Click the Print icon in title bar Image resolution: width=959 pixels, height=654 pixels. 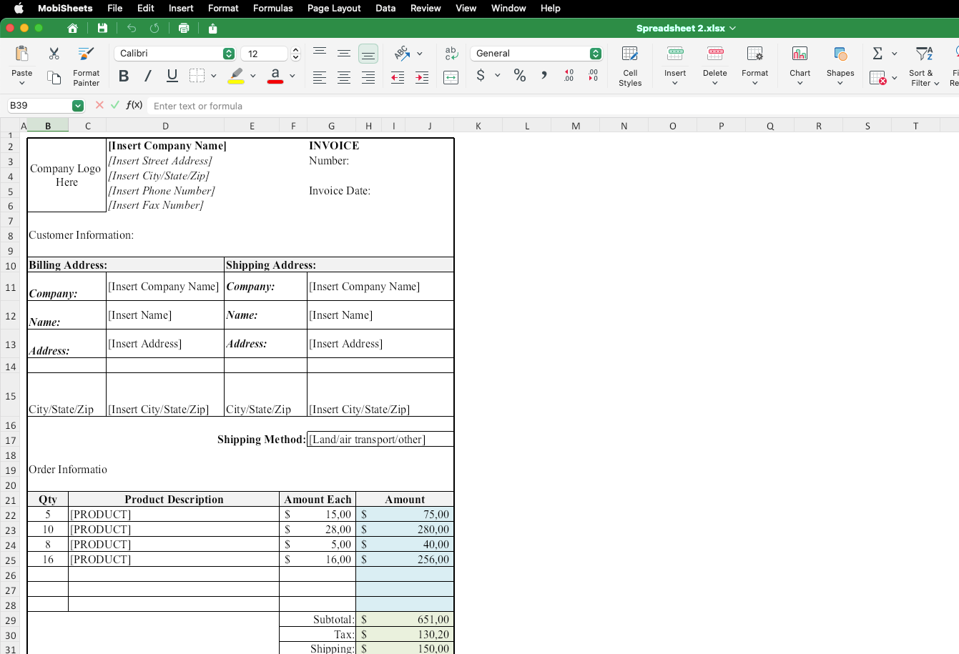(x=184, y=28)
